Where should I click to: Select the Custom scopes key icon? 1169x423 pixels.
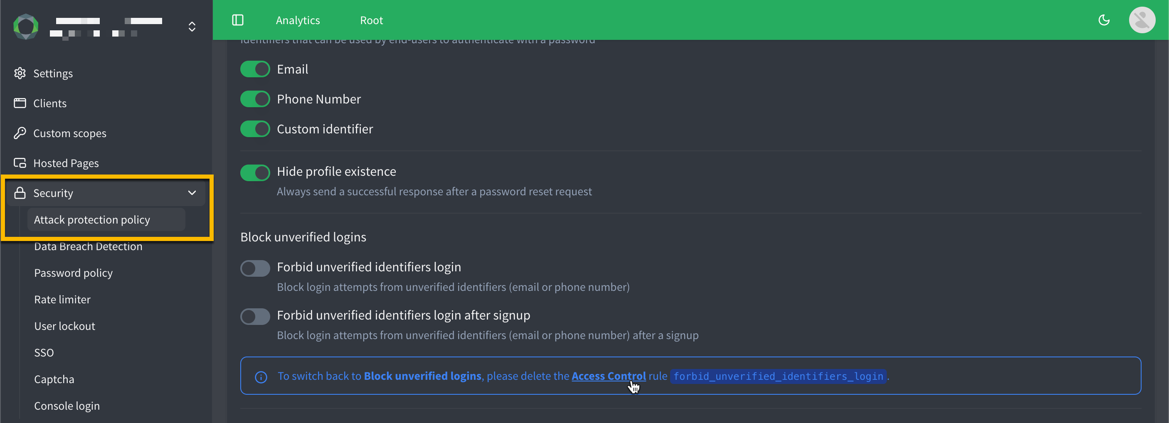click(20, 133)
